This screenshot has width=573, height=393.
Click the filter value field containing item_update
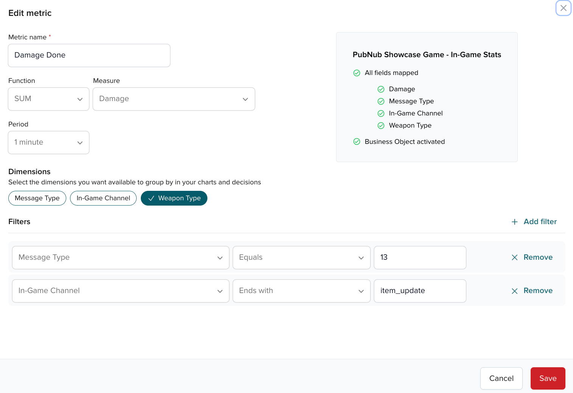pyautogui.click(x=420, y=291)
